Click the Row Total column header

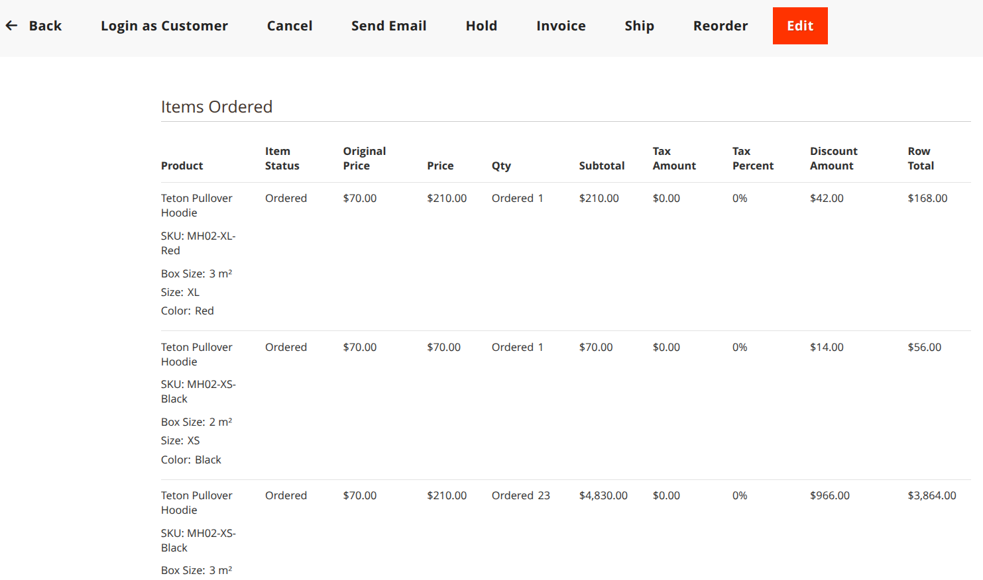tap(921, 159)
